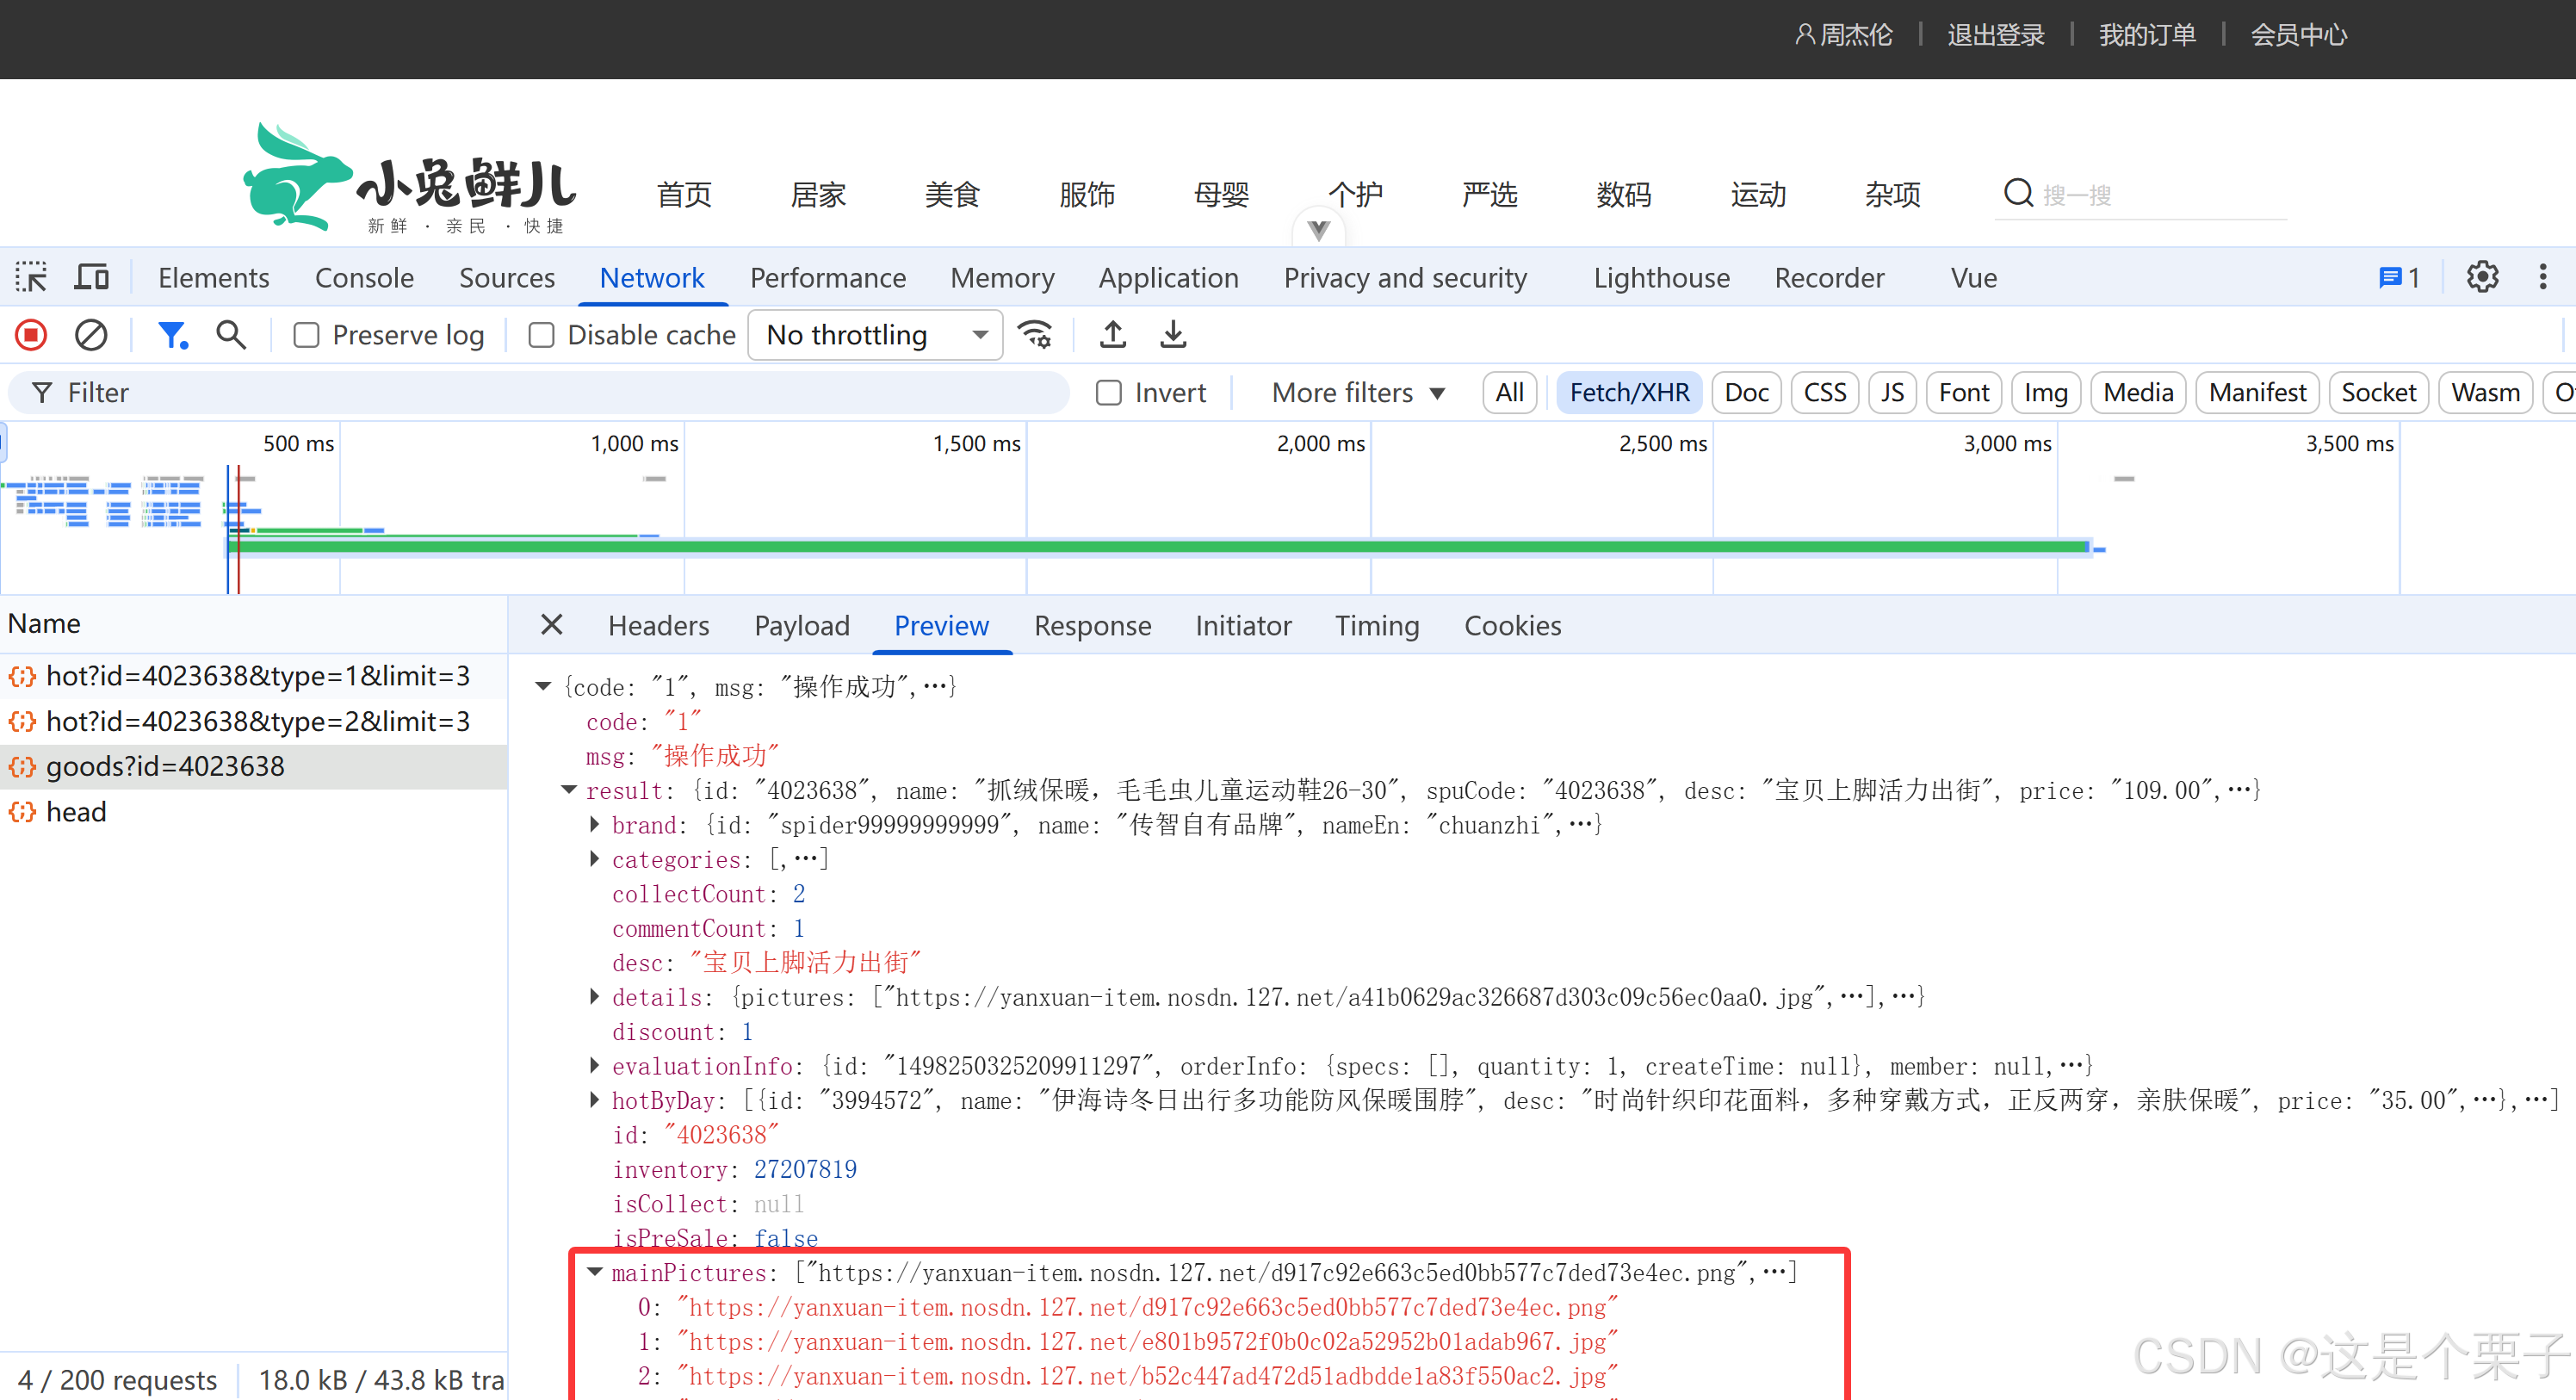Click the inspect element selector icon
The image size is (2576, 1400).
coord(31,277)
